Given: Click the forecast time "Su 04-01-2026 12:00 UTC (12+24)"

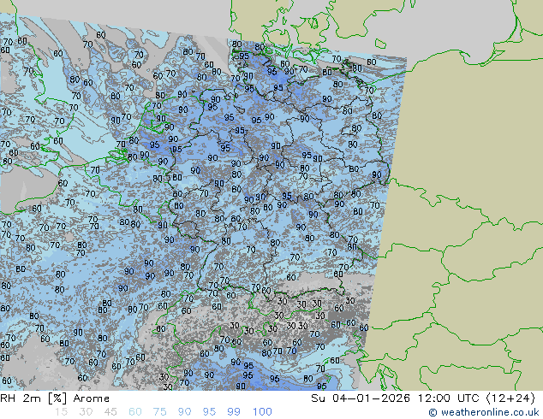Looking at the screenshot, I should (423, 398).
